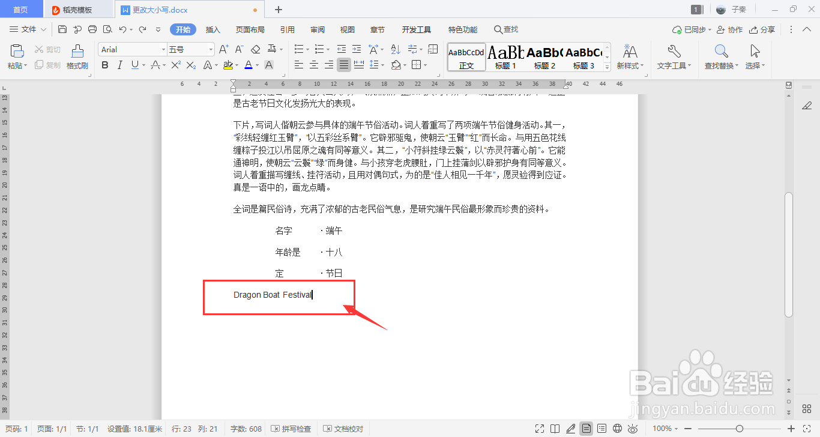This screenshot has width=820, height=437.
Task: Click the Format Painter brush
Action: 77,51
